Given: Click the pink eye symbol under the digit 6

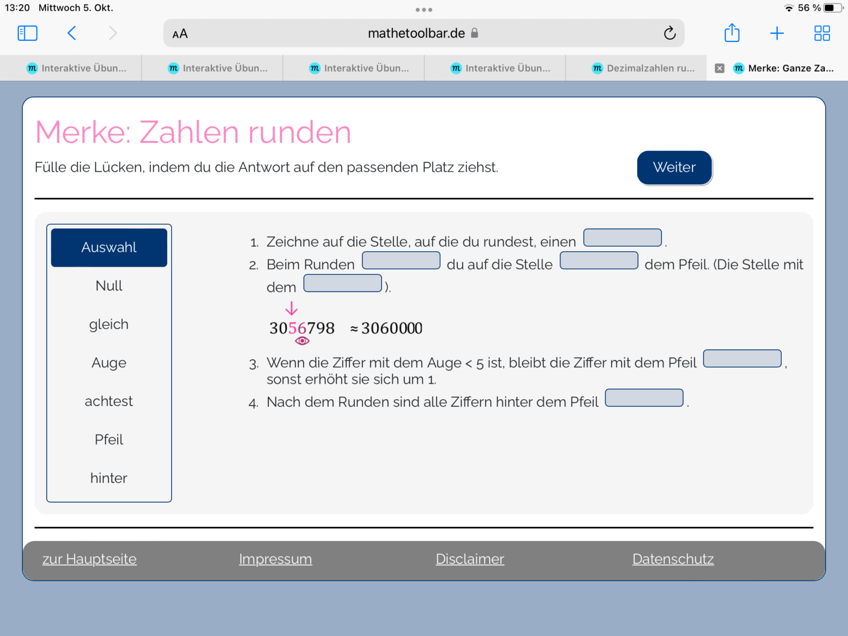Looking at the screenshot, I should [x=302, y=341].
